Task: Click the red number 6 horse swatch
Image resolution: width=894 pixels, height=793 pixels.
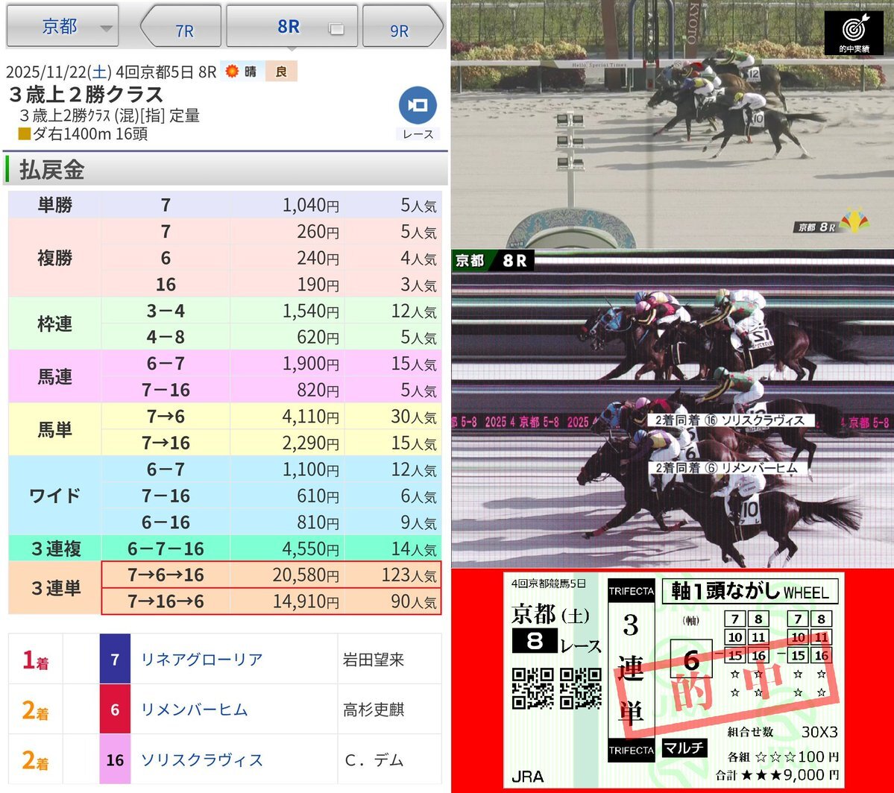Action: click(x=115, y=710)
